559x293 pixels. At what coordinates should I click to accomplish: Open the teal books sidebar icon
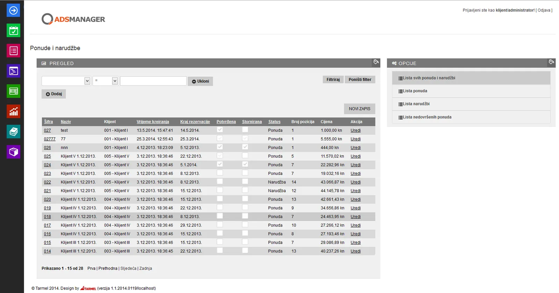(13, 132)
